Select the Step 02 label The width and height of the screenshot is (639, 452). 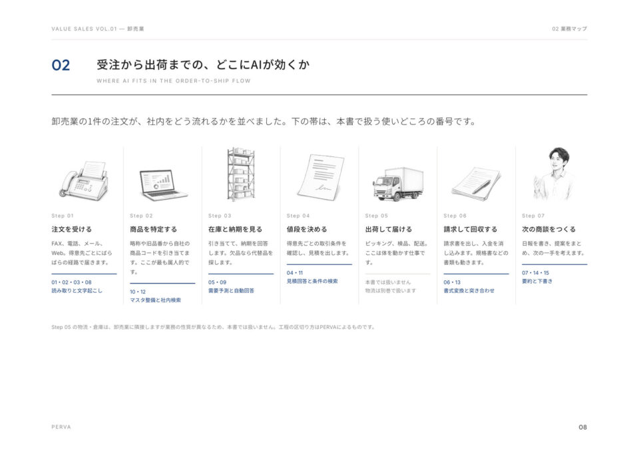141,216
